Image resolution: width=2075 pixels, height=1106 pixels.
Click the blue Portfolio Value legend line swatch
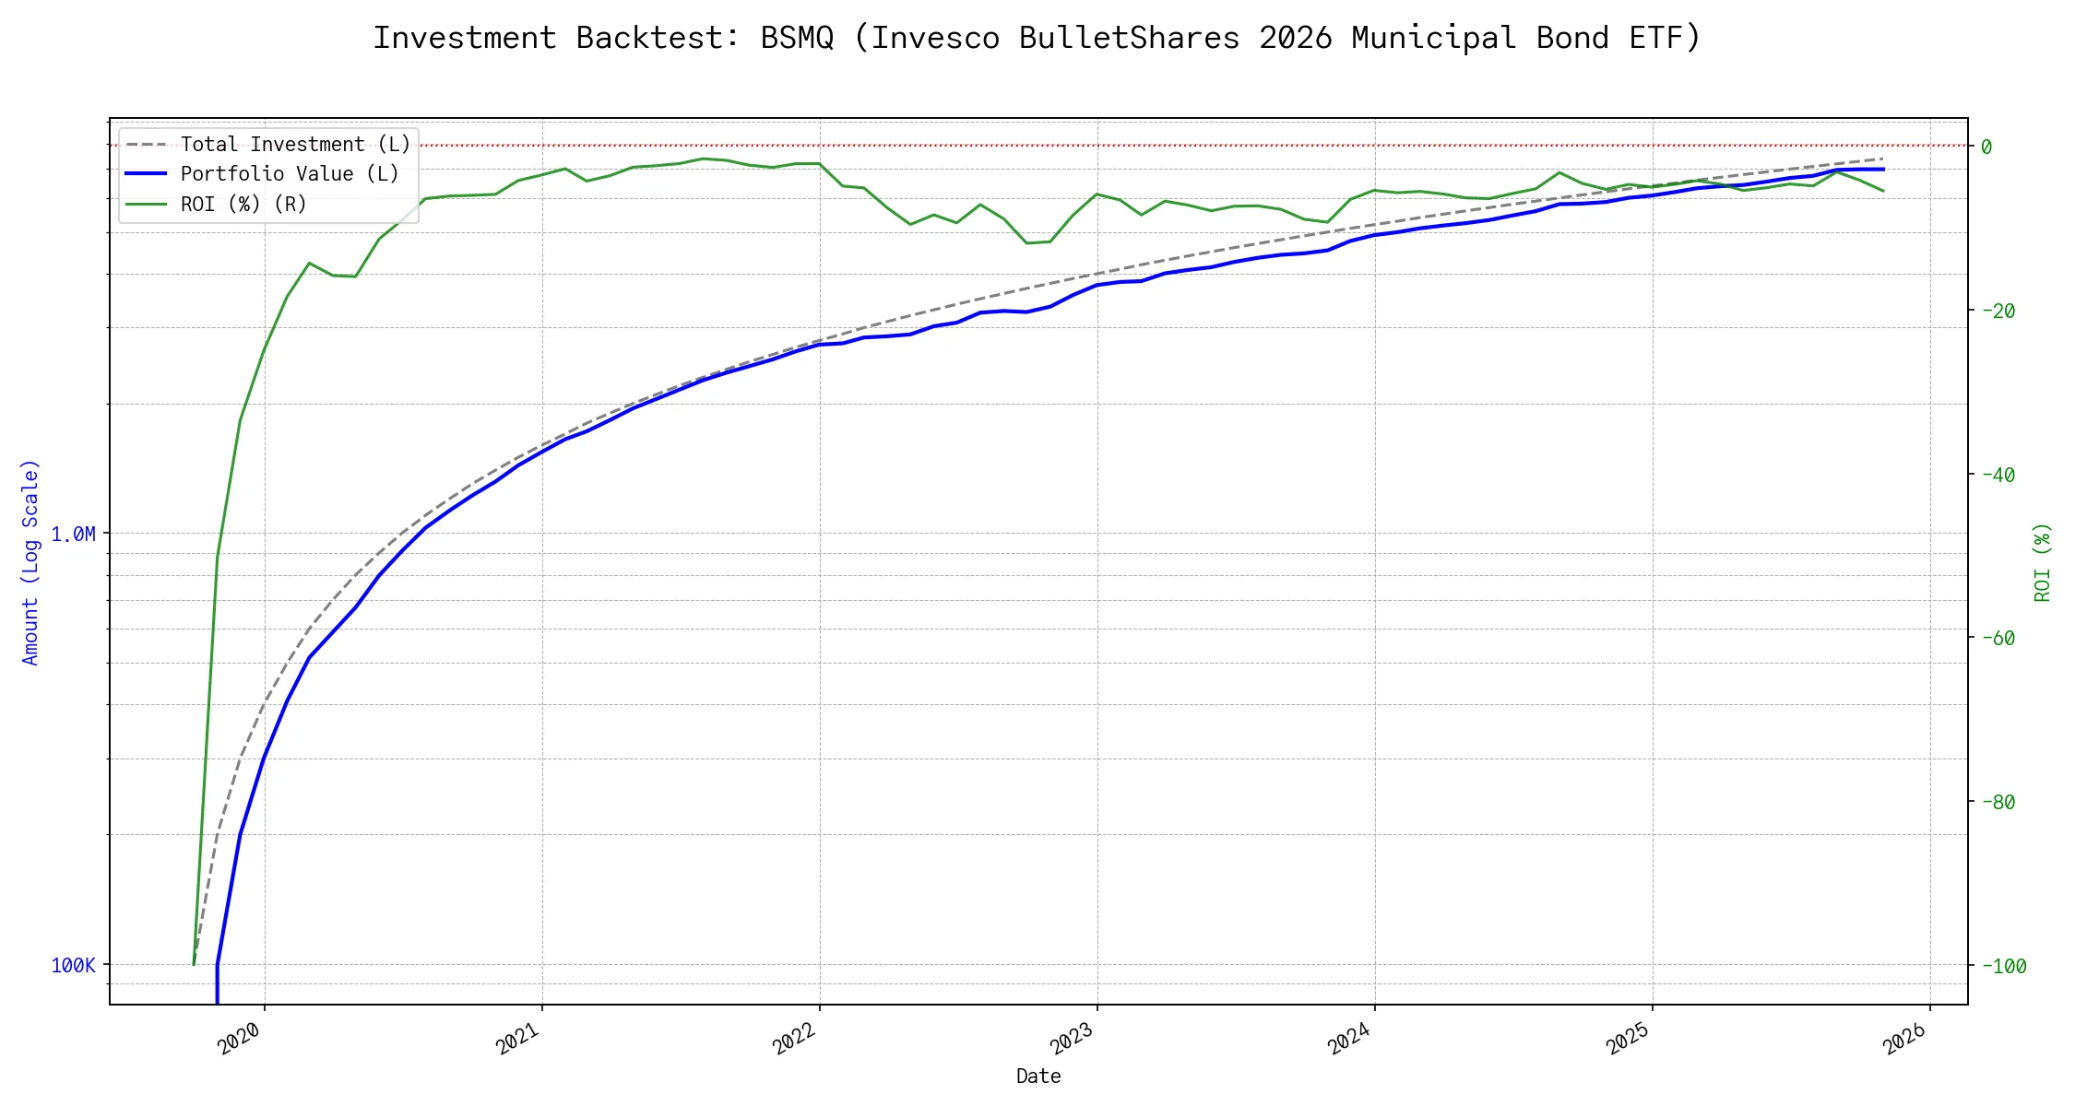(x=146, y=174)
